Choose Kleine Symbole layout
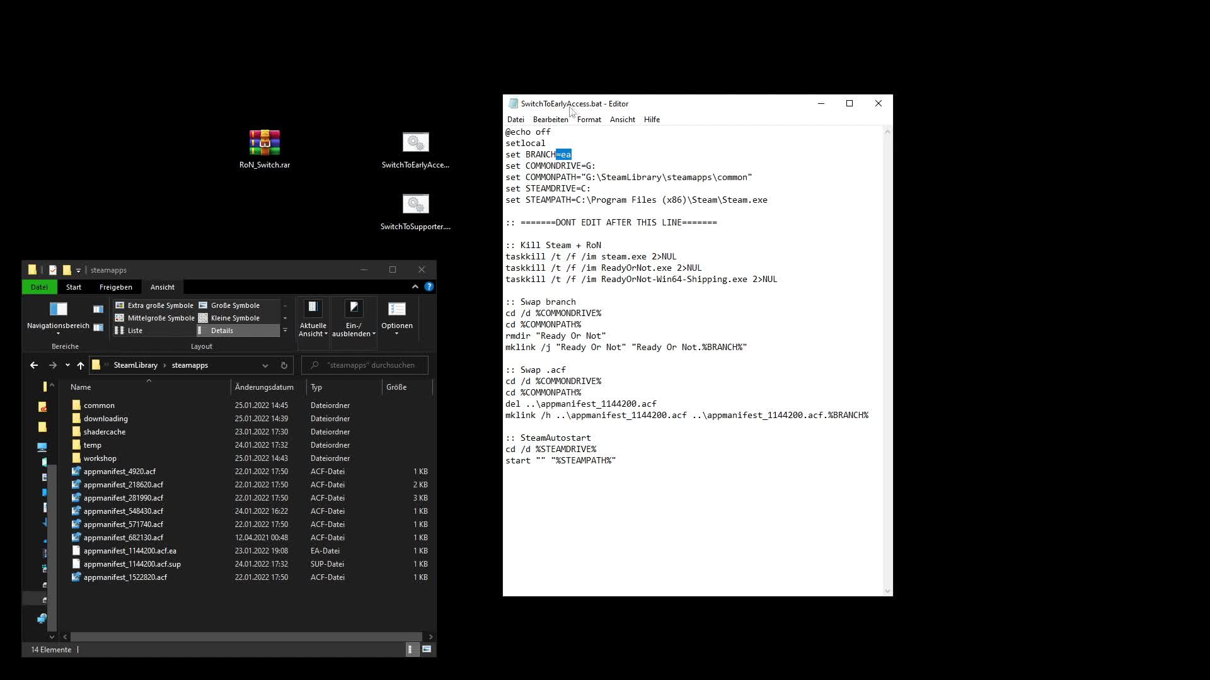1210x680 pixels. click(229, 318)
